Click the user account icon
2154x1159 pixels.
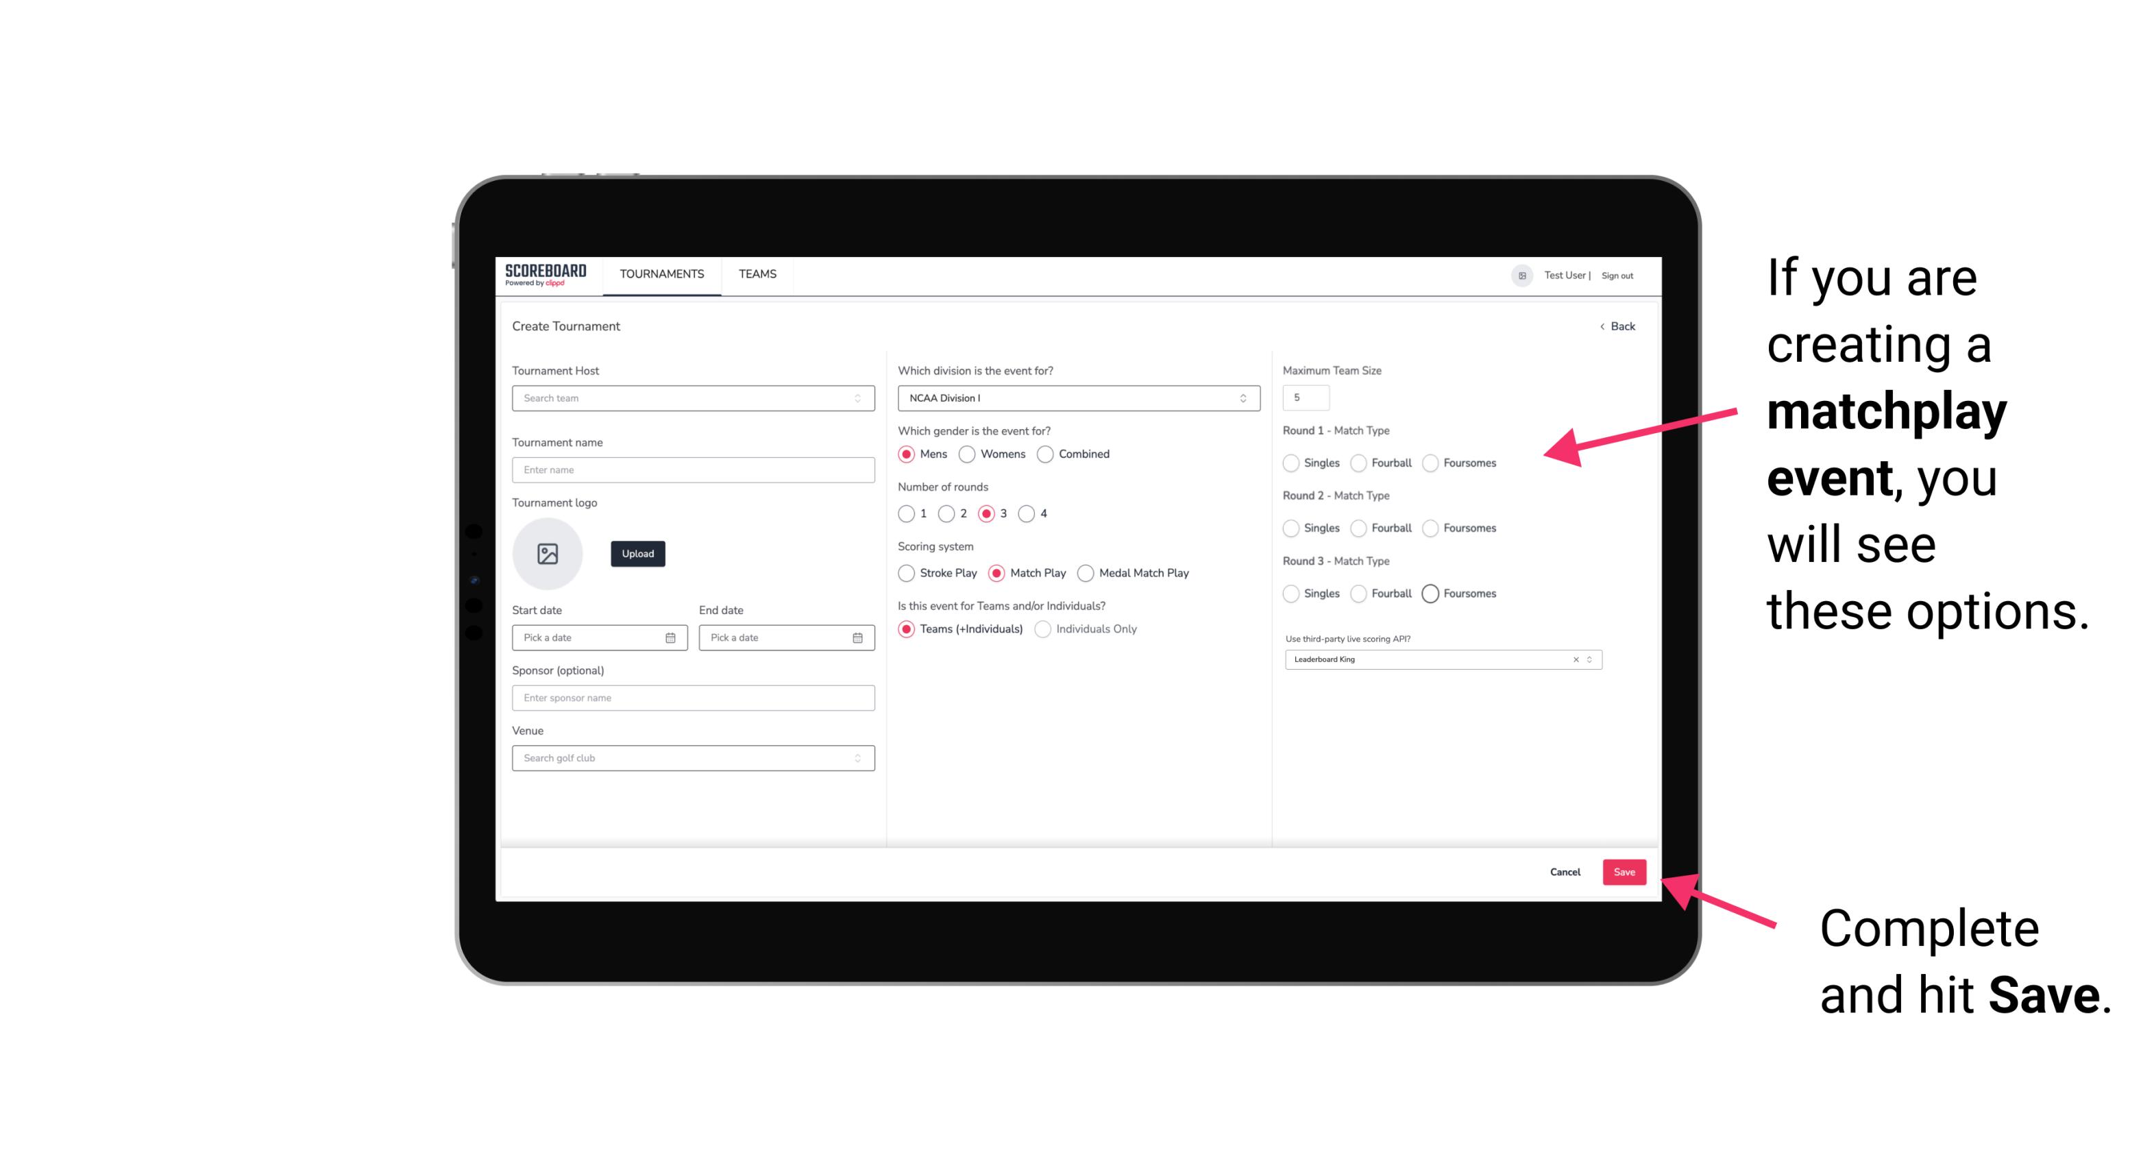click(x=1519, y=274)
